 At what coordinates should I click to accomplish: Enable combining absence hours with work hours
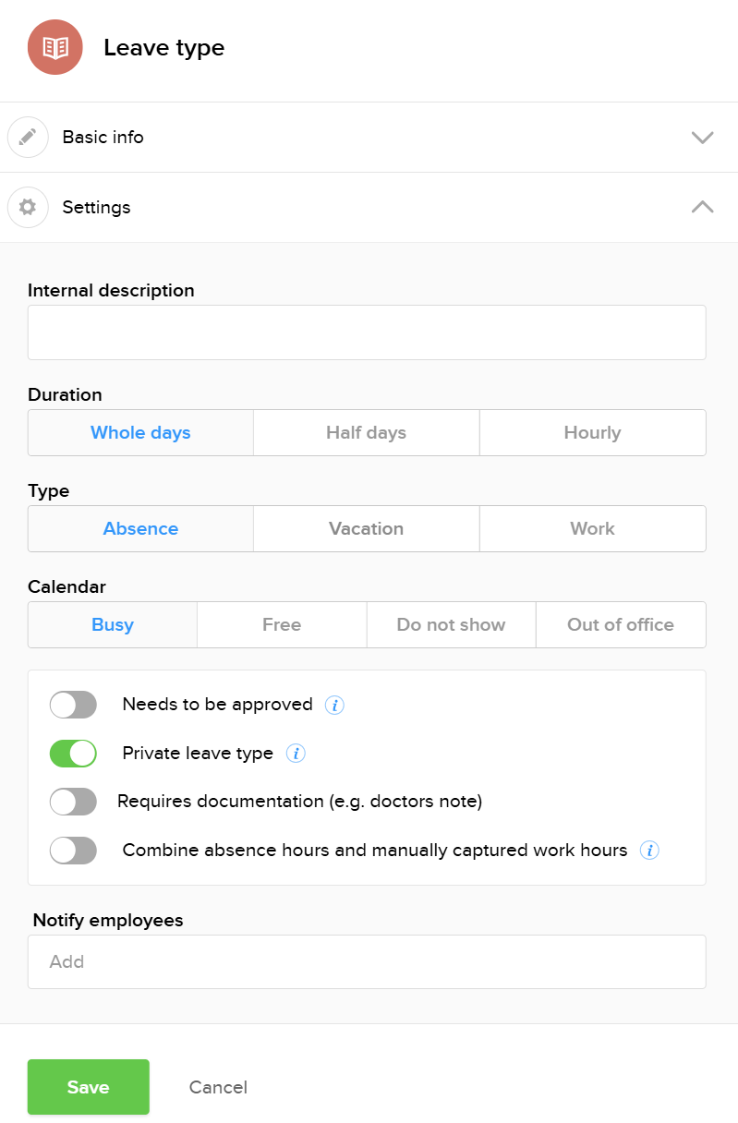pyautogui.click(x=73, y=850)
